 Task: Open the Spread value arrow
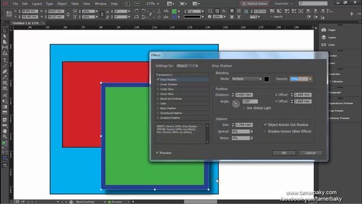click(x=252, y=131)
